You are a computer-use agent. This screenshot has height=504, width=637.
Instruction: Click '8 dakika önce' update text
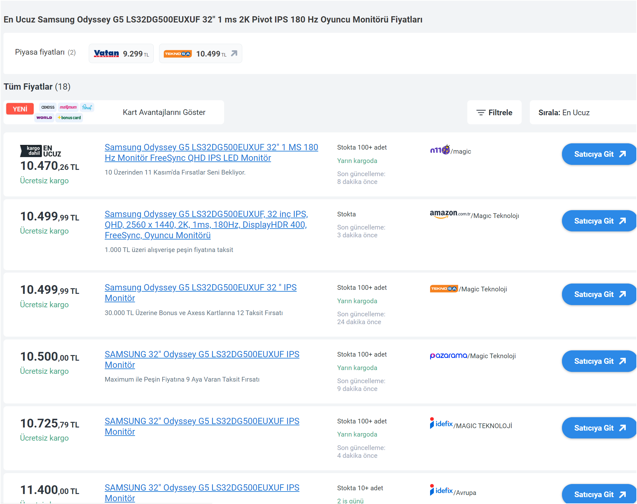click(x=357, y=182)
